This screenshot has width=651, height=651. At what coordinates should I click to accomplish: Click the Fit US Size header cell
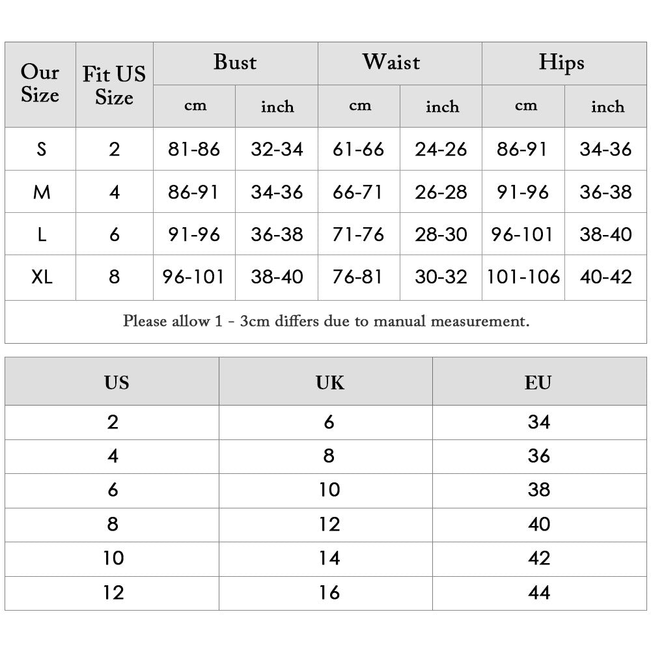tap(114, 85)
